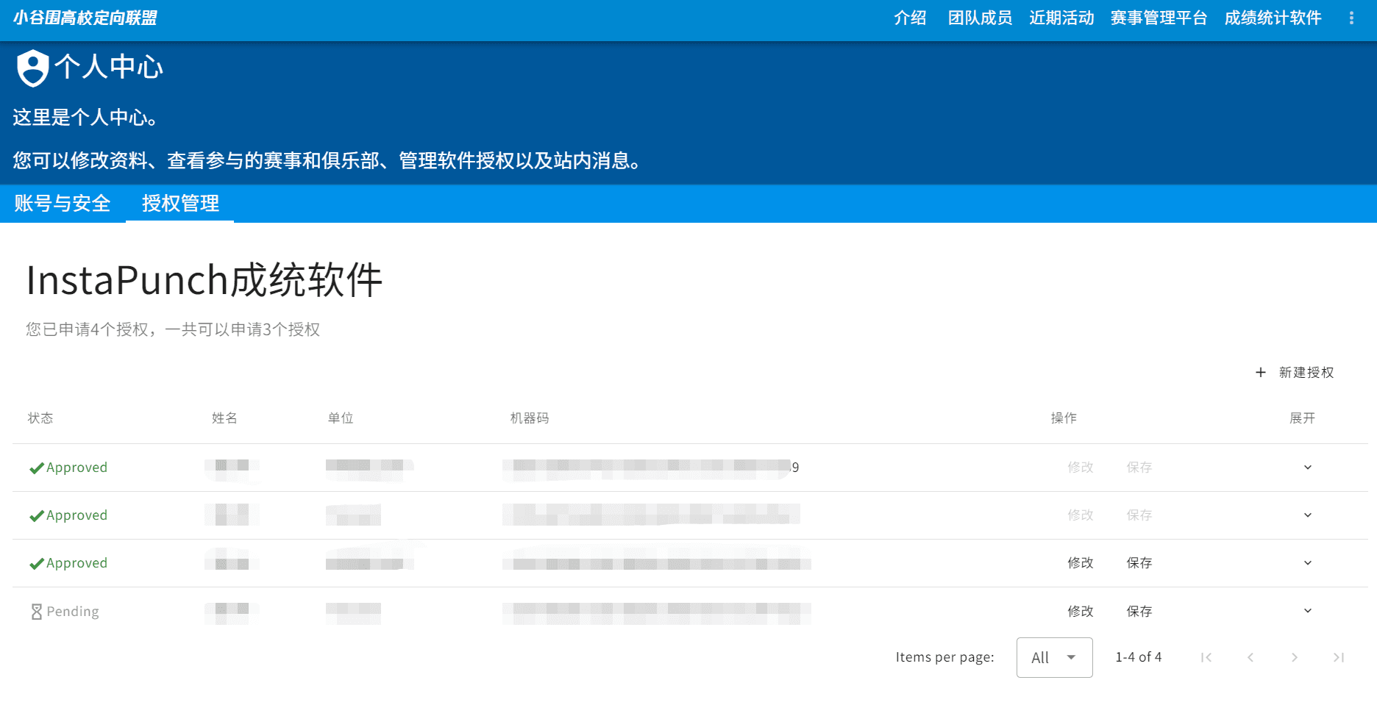Image resolution: width=1377 pixels, height=705 pixels.
Task: Click the Pending hourglass status icon
Action: (x=37, y=612)
